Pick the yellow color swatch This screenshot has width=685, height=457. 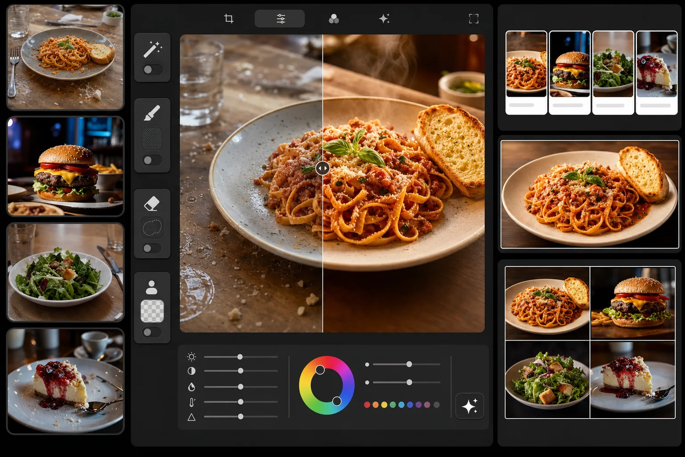384,405
